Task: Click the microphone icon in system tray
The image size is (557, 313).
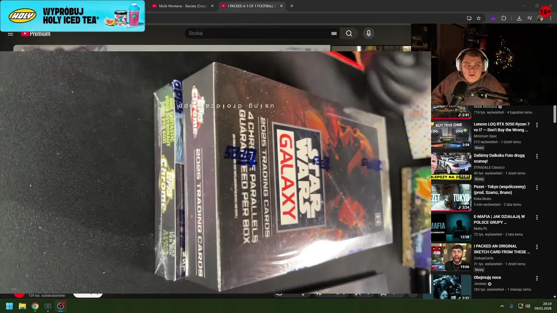Action: (x=511, y=306)
